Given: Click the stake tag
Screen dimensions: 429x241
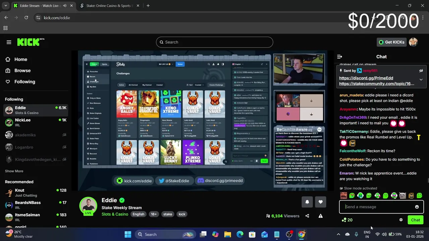Looking at the screenshot, I should pos(168,214).
